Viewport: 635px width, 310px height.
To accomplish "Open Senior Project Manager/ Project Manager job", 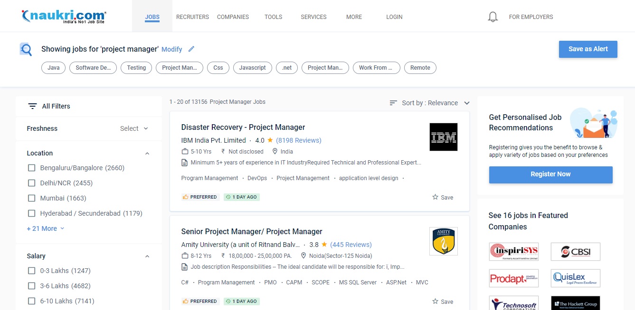I will 252,231.
